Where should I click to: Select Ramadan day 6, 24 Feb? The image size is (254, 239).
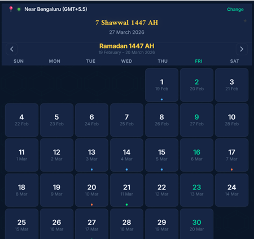(91, 120)
